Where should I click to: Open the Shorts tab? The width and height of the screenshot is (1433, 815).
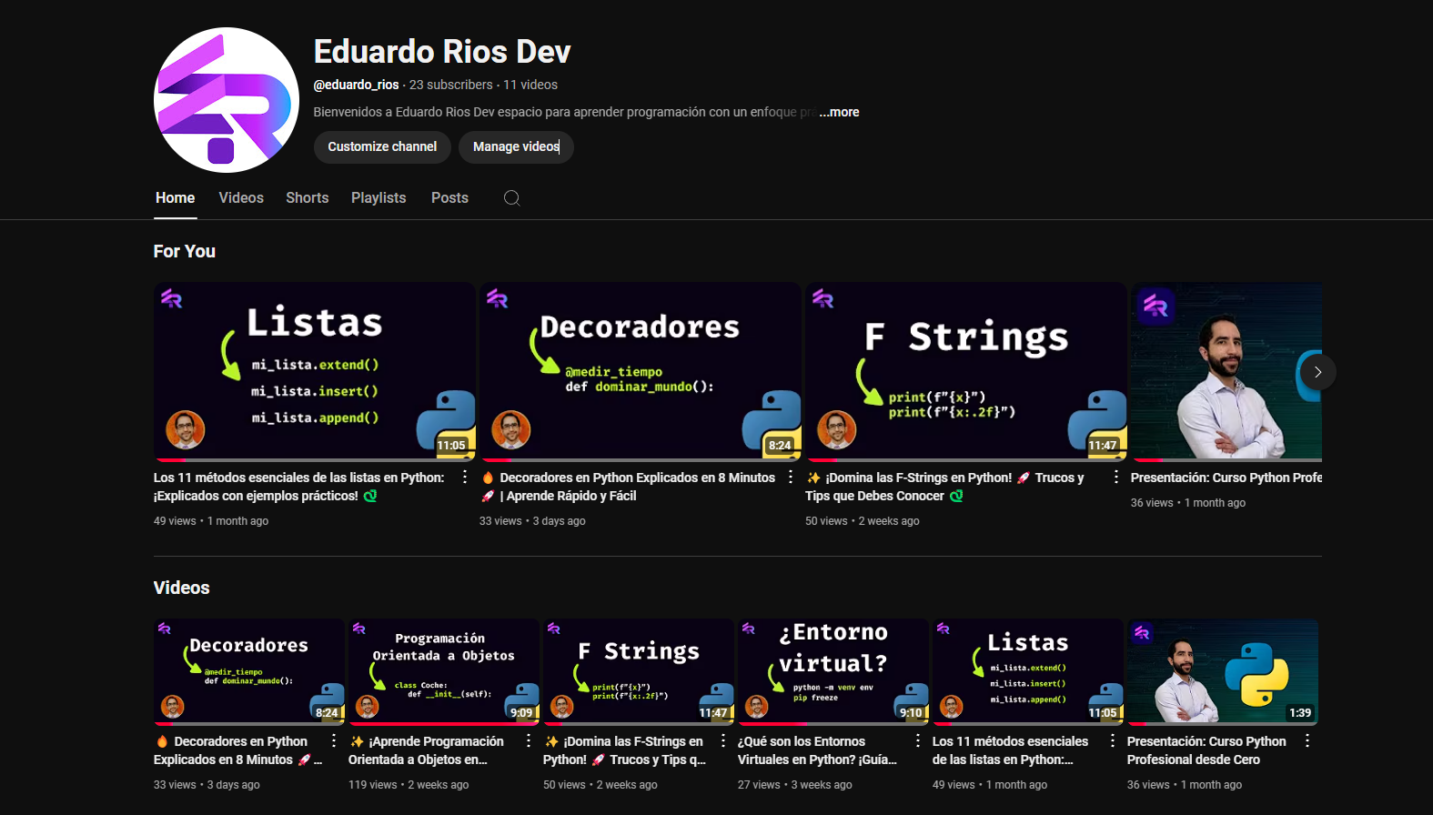point(308,197)
